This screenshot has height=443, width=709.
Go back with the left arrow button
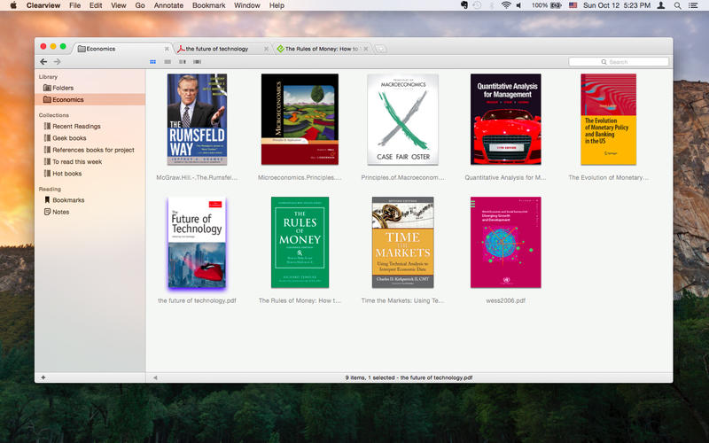[43, 62]
